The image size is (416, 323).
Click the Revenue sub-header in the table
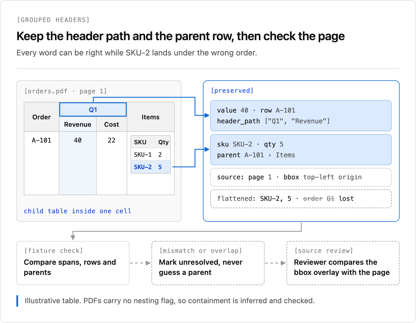coord(78,124)
